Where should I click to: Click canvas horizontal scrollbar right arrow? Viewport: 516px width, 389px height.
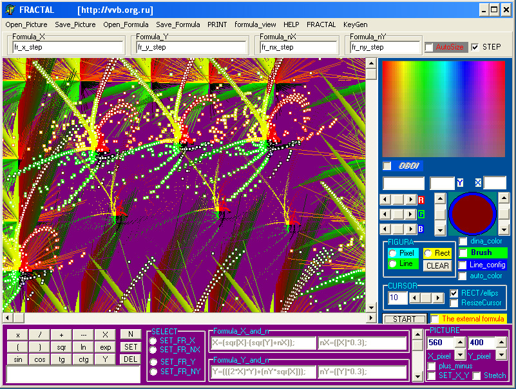371,318
